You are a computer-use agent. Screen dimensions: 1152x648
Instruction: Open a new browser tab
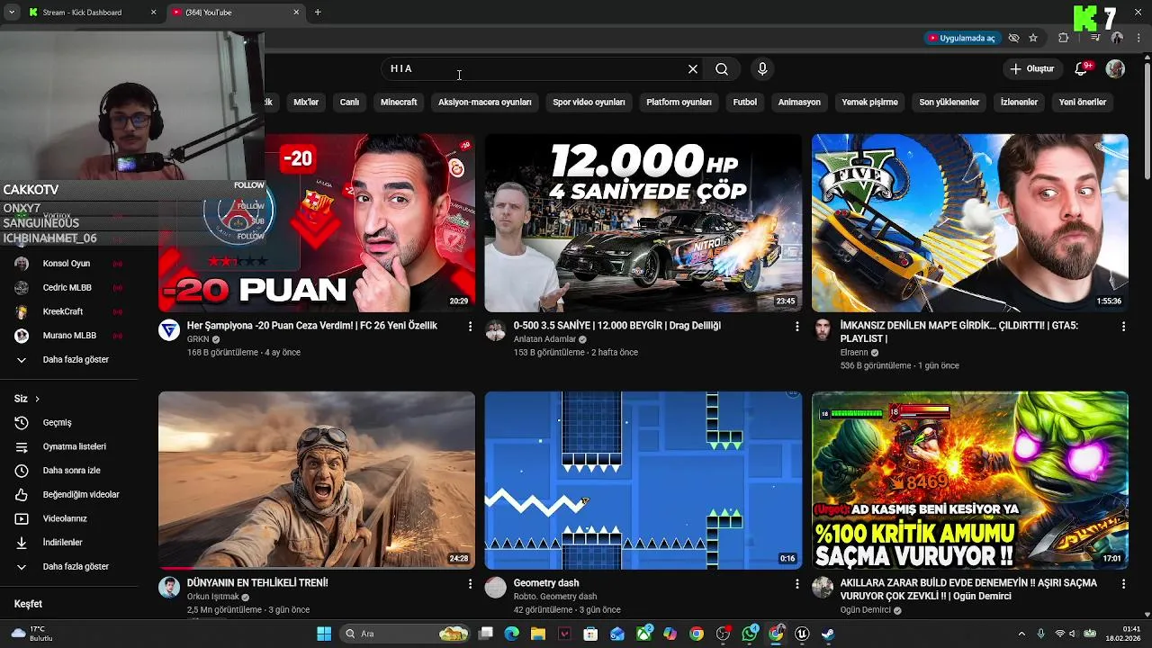click(x=318, y=13)
